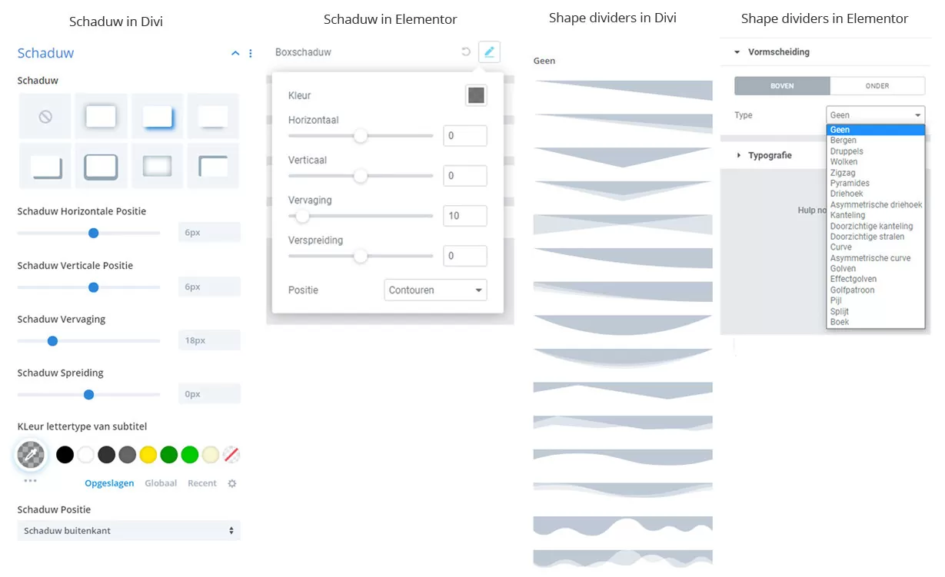The width and height of the screenshot is (945, 577).
Task: Open the Globaal colors tab
Action: pos(161,483)
